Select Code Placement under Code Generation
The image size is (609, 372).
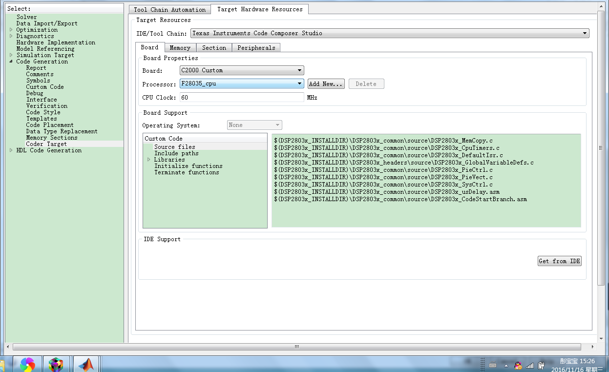(50, 125)
